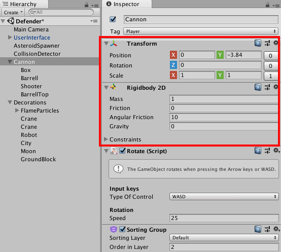
Task: Open the Sorting Layer dropdown
Action: point(224,238)
